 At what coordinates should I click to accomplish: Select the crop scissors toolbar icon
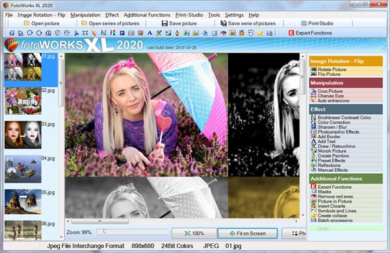tap(76, 33)
